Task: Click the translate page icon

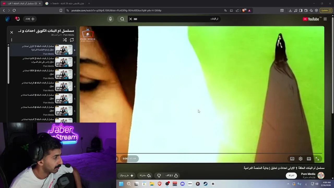Action: click(225, 10)
